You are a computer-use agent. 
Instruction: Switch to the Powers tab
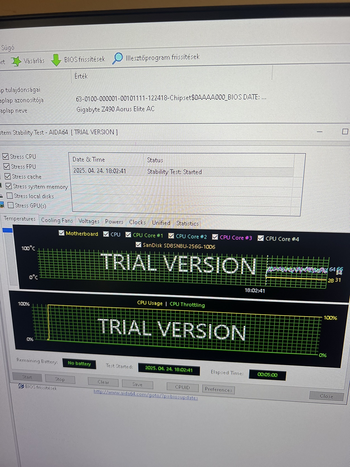(114, 222)
